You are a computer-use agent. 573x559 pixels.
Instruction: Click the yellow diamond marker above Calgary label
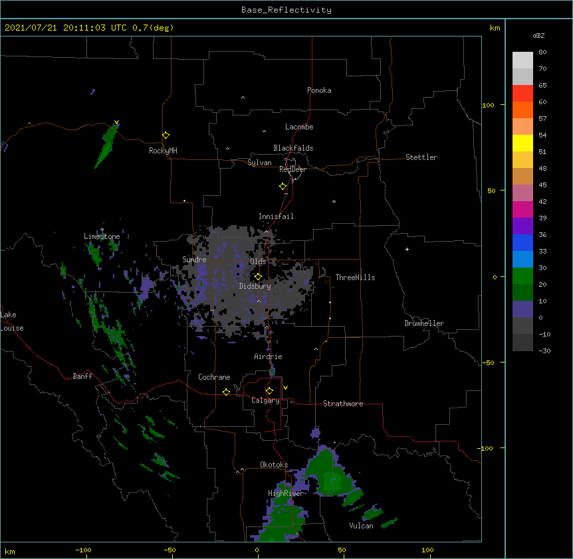(269, 391)
